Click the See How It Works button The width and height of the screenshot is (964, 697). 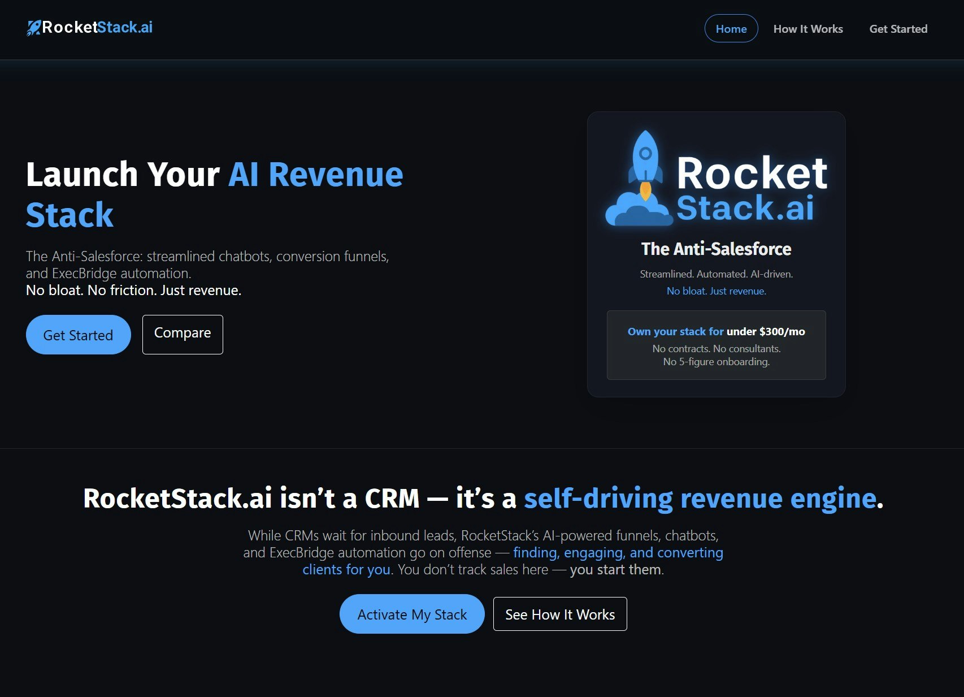pyautogui.click(x=559, y=614)
